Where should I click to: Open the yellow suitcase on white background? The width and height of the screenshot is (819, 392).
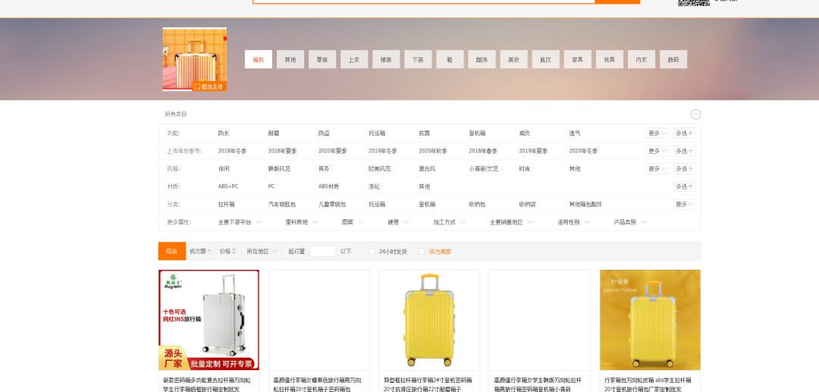[x=429, y=320]
